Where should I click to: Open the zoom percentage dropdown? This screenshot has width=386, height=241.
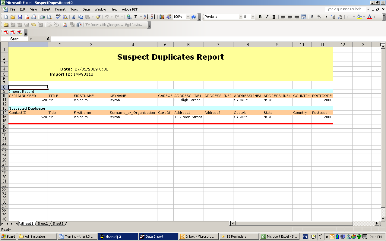(x=188, y=17)
